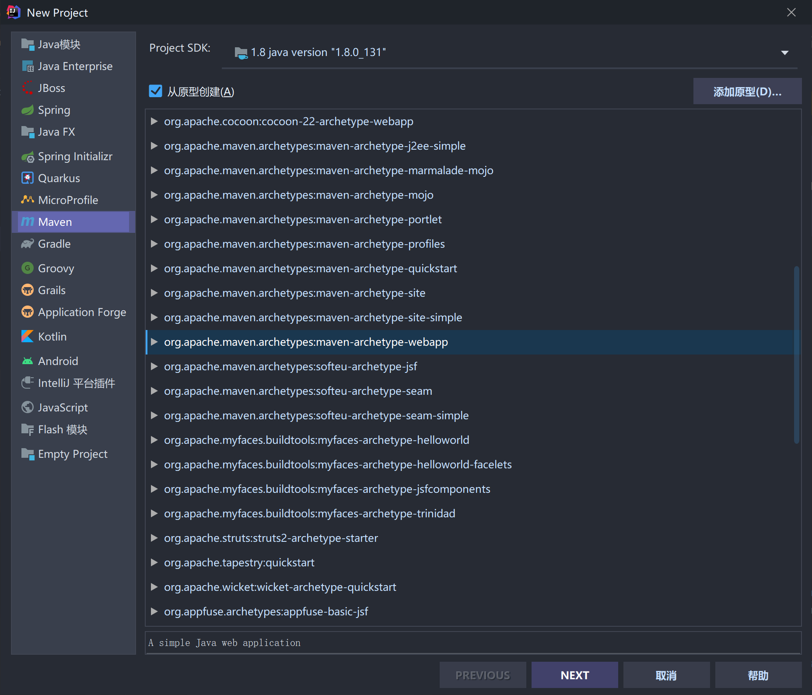Click the Kotlin K icon
The image size is (812, 695).
tap(28, 336)
